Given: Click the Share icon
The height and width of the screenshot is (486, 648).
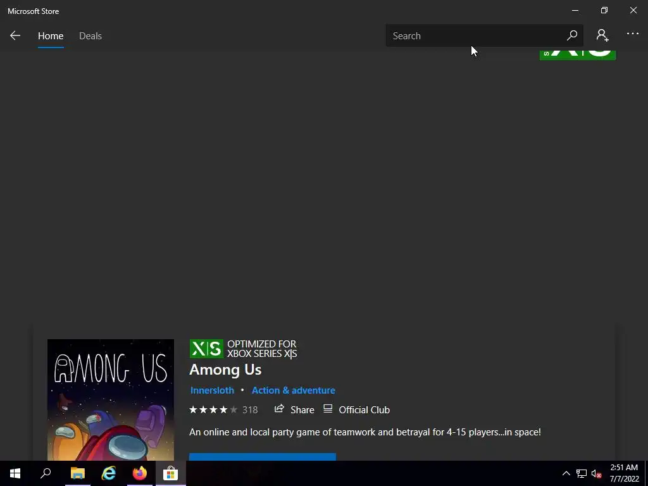Looking at the screenshot, I should point(279,409).
